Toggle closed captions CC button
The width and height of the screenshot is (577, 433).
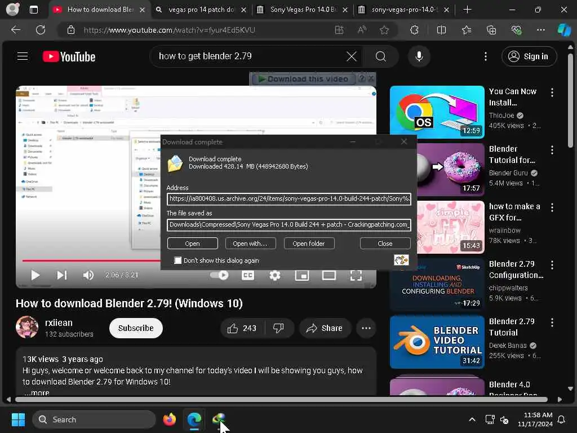[x=248, y=275]
